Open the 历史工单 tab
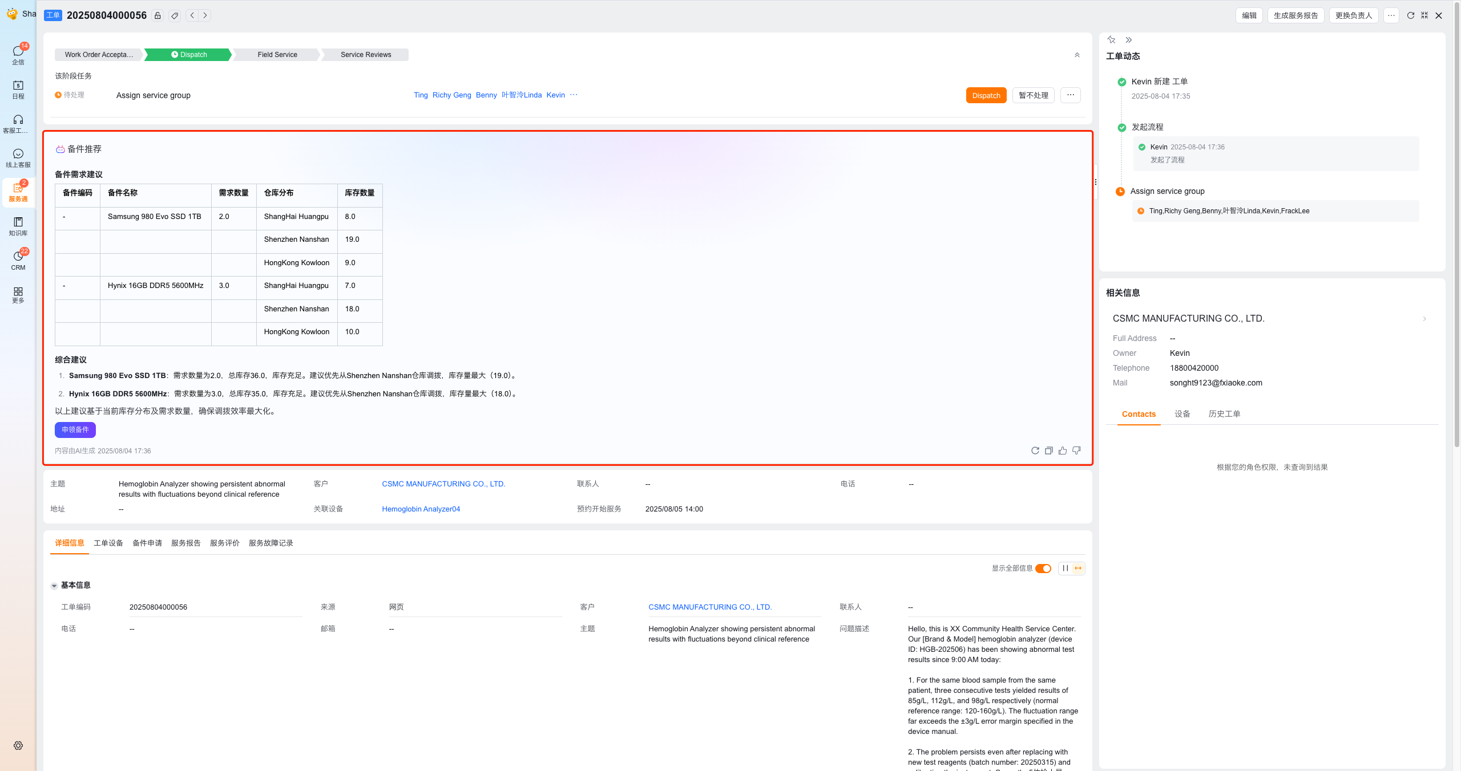Image resolution: width=1461 pixels, height=771 pixels. point(1224,414)
